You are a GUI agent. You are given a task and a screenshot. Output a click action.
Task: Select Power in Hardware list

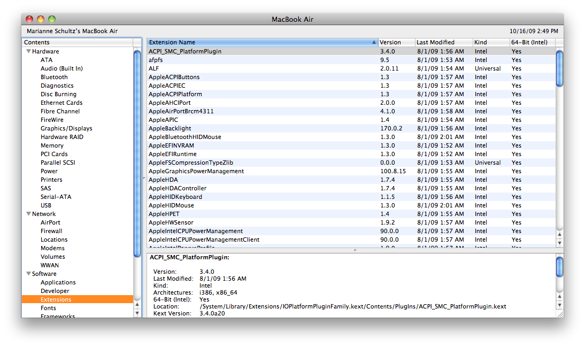(49, 171)
